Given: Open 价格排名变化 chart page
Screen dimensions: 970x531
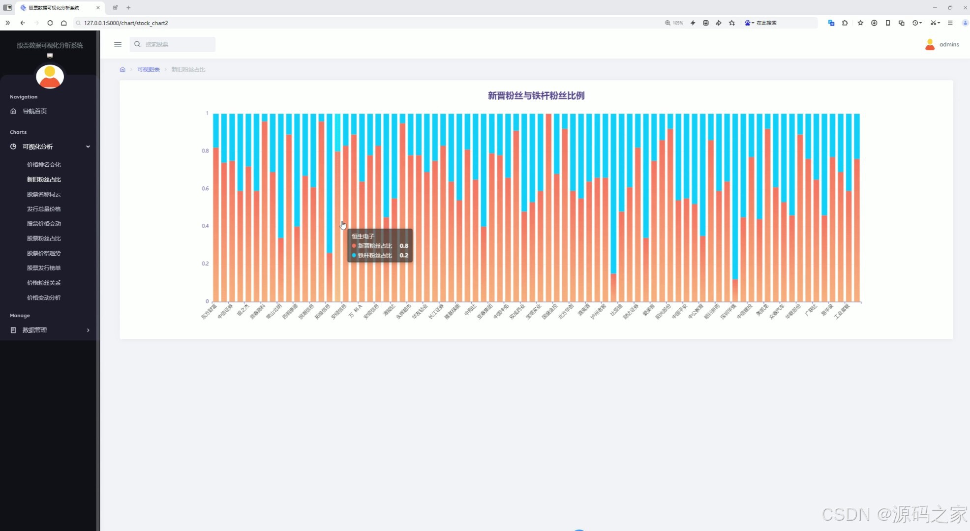Looking at the screenshot, I should pos(44,165).
